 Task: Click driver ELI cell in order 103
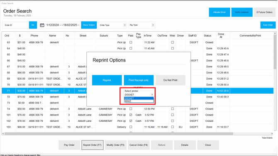pos(180,127)
